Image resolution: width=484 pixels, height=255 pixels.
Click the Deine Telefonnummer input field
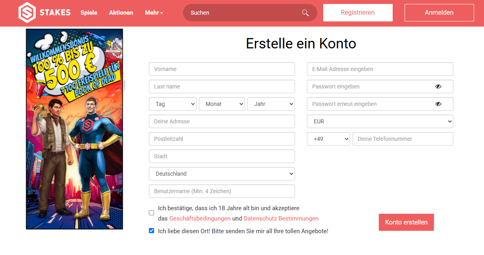click(x=403, y=139)
